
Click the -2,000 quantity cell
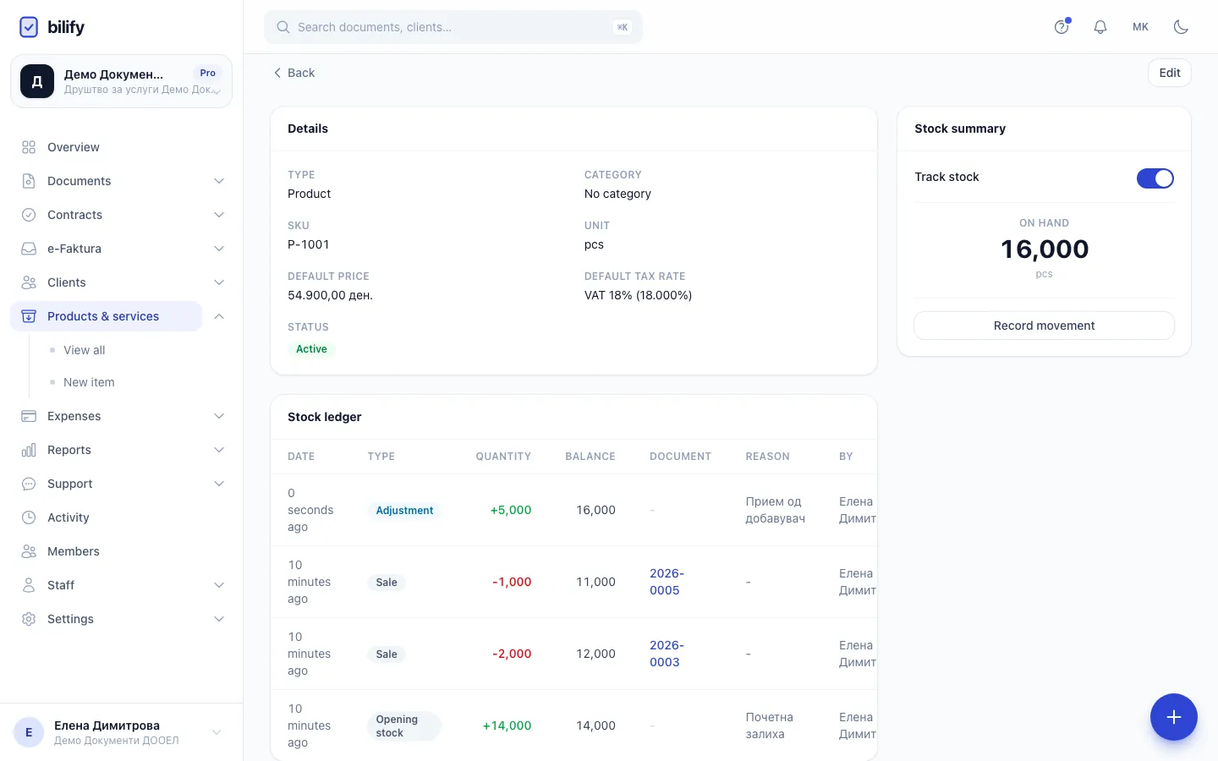512,654
